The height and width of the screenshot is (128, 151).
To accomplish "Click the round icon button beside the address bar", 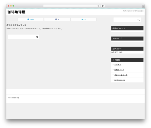I will [103, 6].
